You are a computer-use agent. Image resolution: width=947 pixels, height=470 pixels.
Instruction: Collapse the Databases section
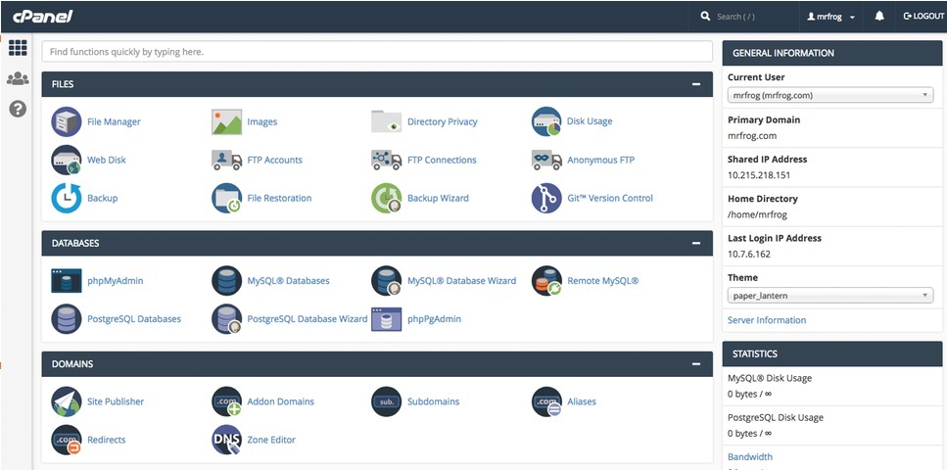tap(696, 244)
